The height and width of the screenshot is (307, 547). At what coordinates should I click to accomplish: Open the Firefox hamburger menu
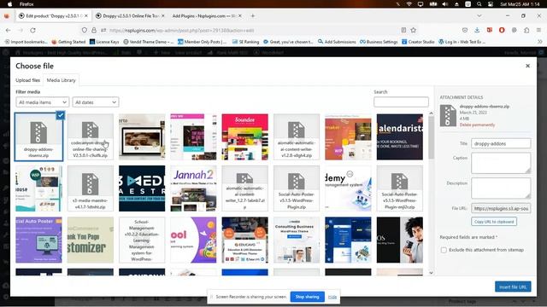pyautogui.click(x=539, y=31)
